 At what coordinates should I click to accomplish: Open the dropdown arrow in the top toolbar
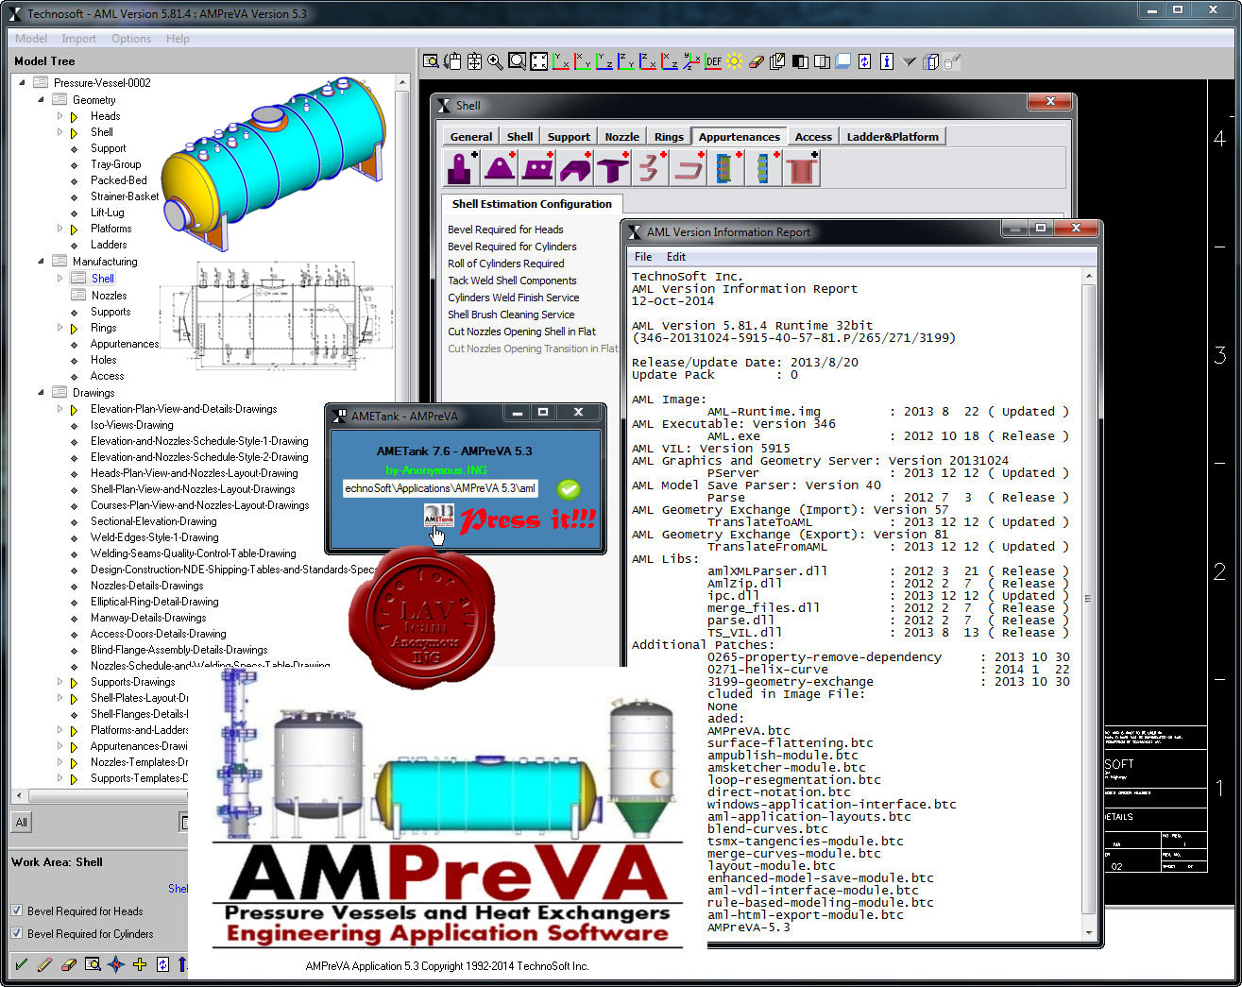[909, 61]
